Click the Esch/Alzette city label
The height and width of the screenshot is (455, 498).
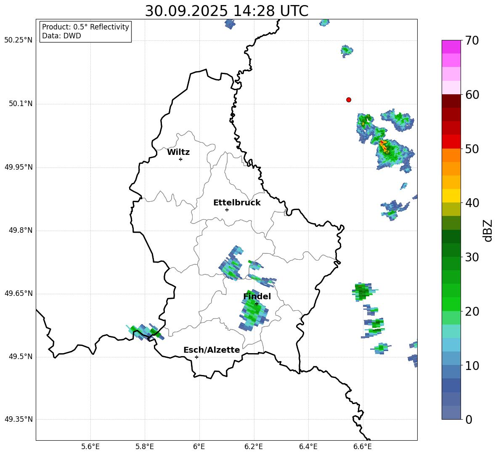[212, 350]
